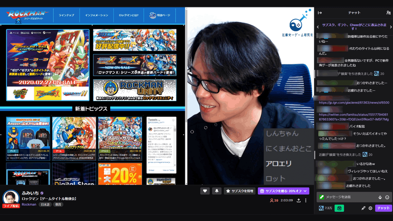
Task: Open the Rockman game category link
Action: point(29,204)
